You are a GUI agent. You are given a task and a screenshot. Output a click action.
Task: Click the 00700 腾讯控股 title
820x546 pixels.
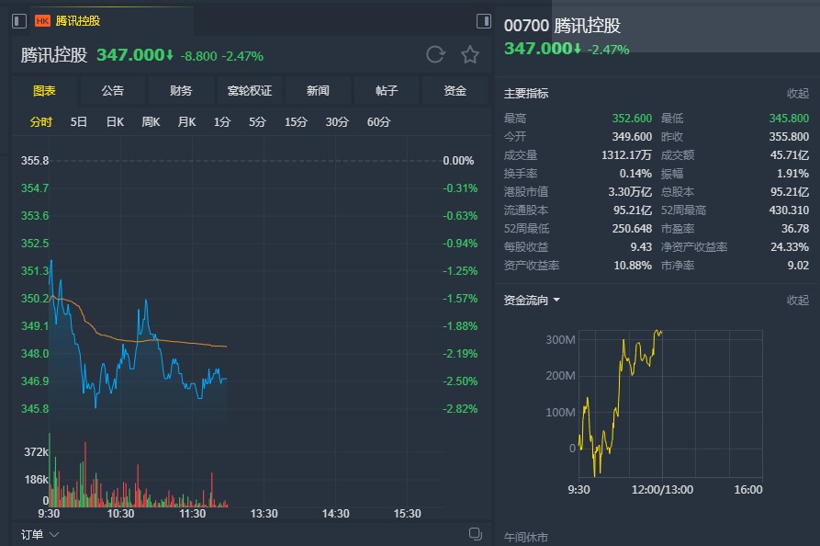click(x=562, y=25)
